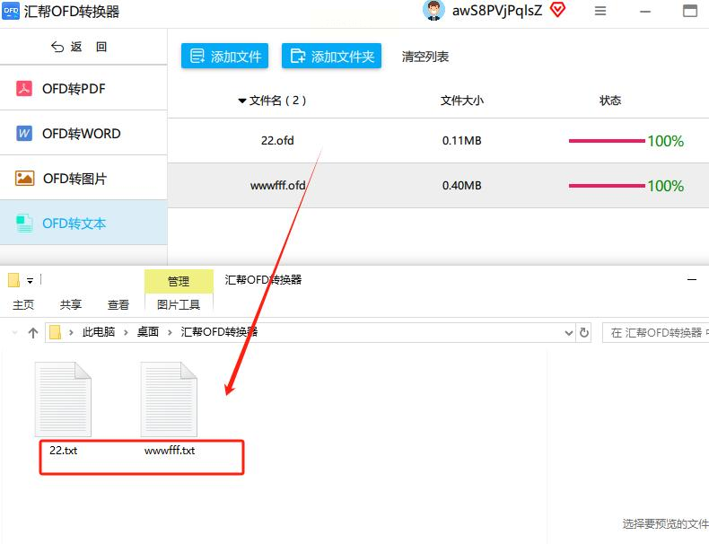Screen dimensions: 709x544
Task: Click the 返回 back button
Action: [x=79, y=47]
